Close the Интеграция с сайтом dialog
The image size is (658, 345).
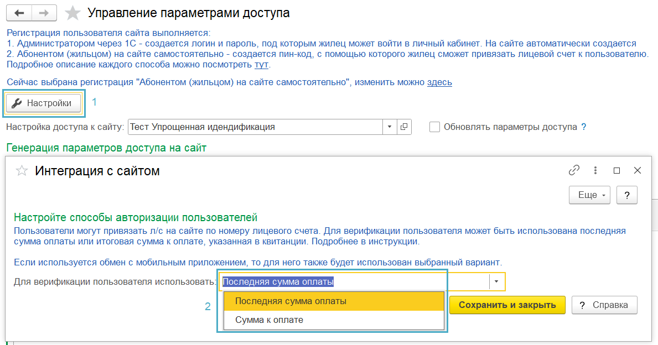638,171
